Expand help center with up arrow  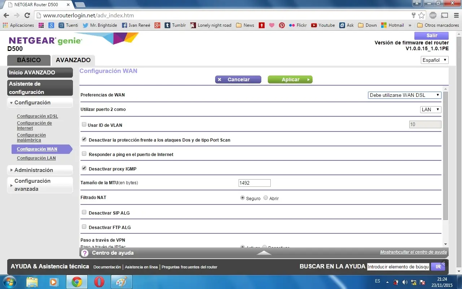[264, 253]
